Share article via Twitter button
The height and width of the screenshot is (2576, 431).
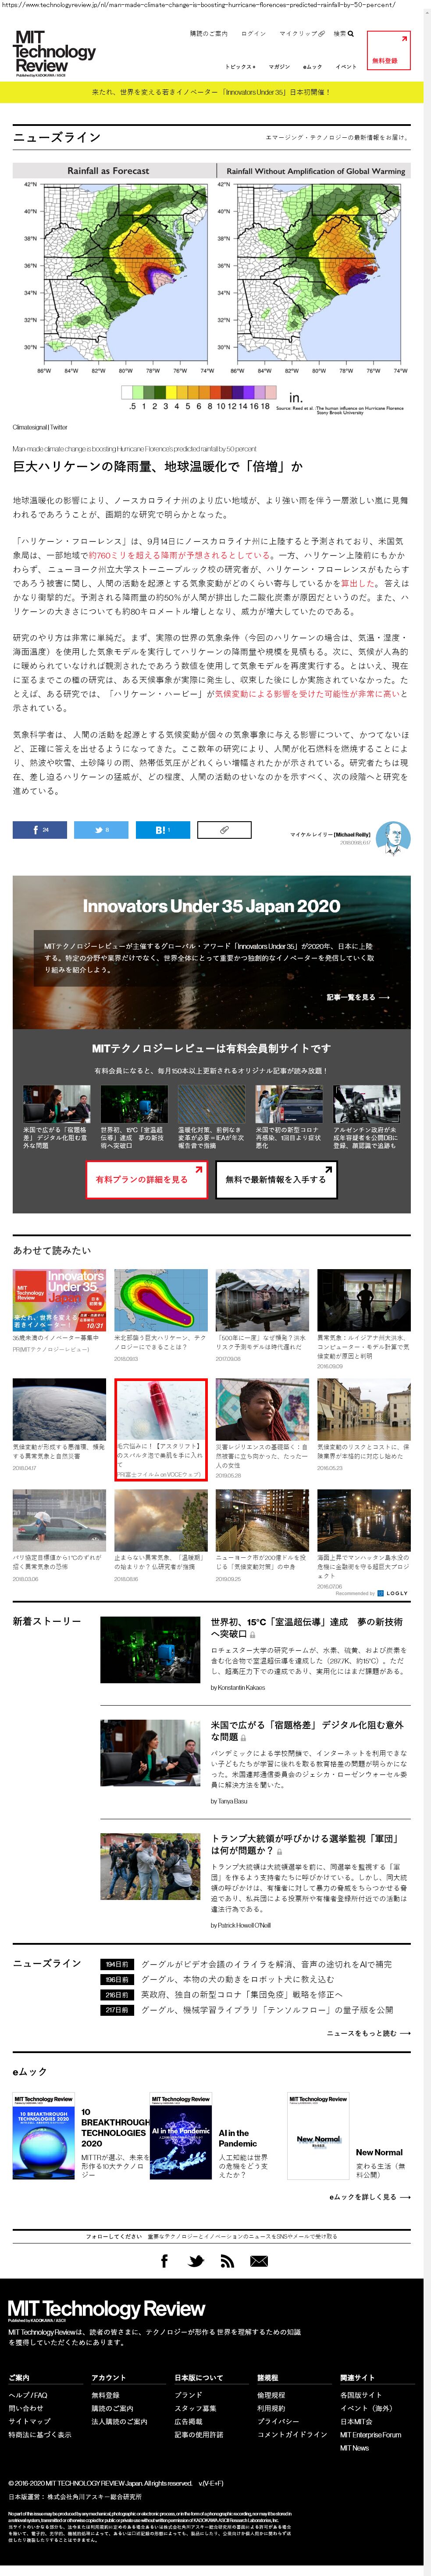(x=101, y=829)
